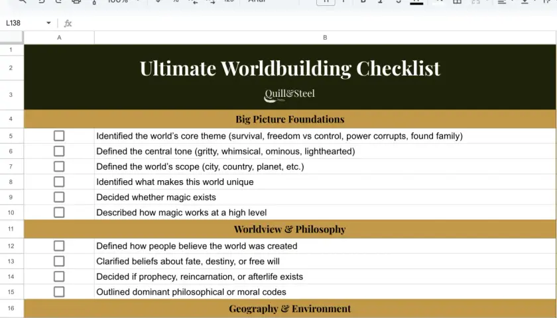Select row 3 header
This screenshot has width=557, height=318.
point(11,95)
